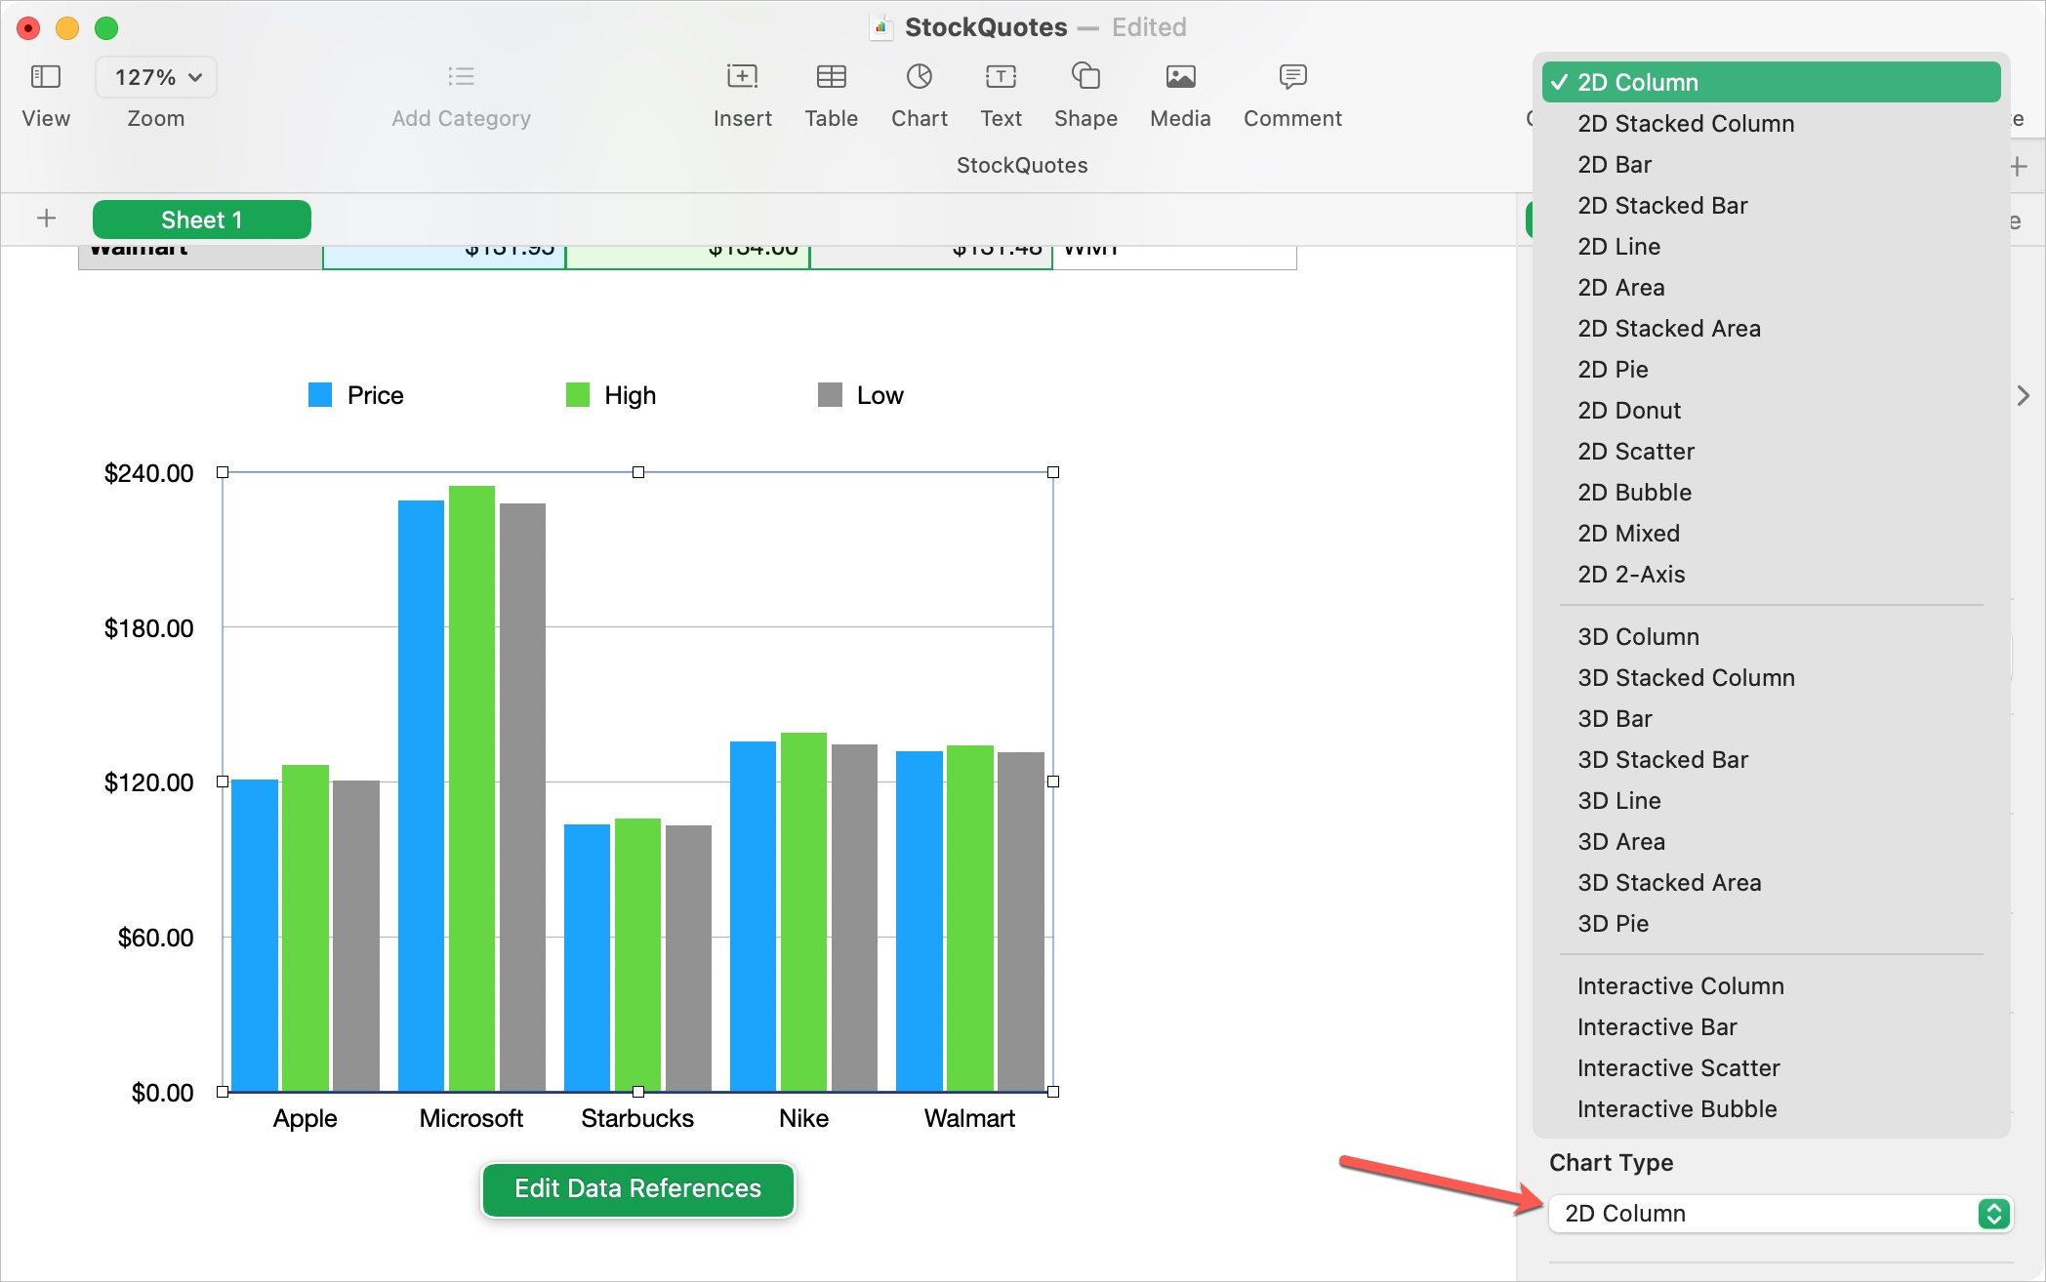The width and height of the screenshot is (2046, 1282).
Task: Select 3D Stacked Bar option
Action: [x=1771, y=759]
